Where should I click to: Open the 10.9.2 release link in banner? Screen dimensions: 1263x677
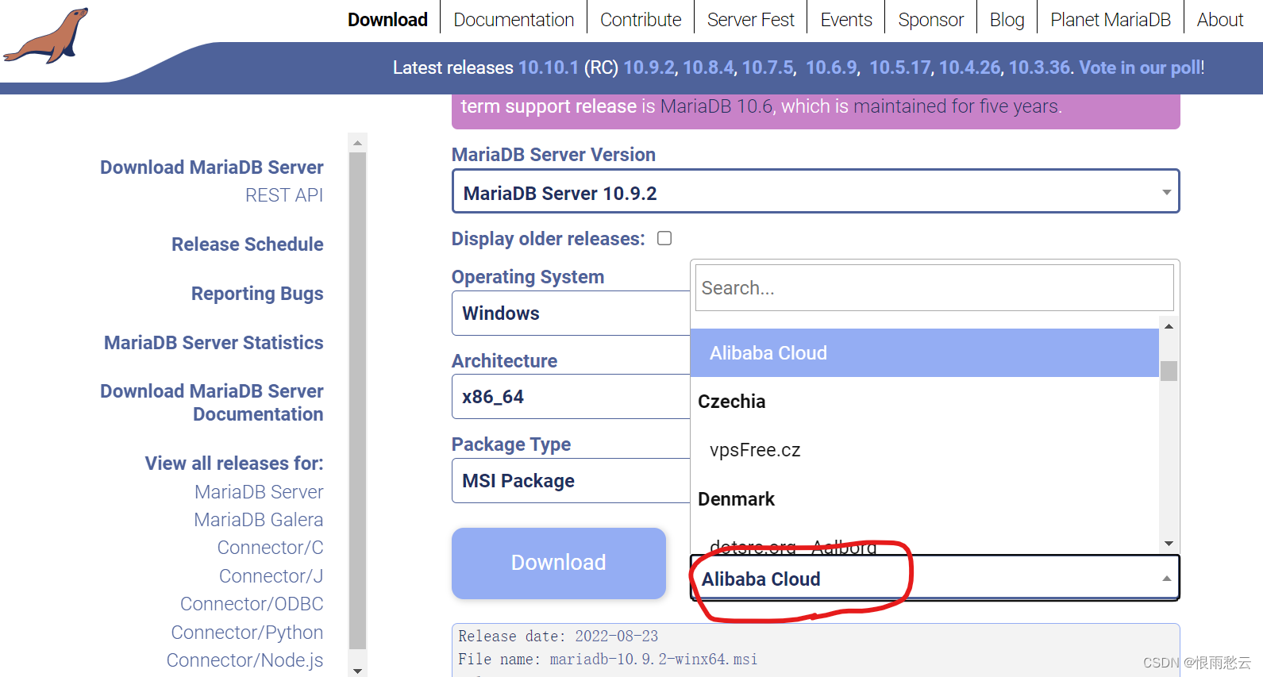(x=649, y=67)
